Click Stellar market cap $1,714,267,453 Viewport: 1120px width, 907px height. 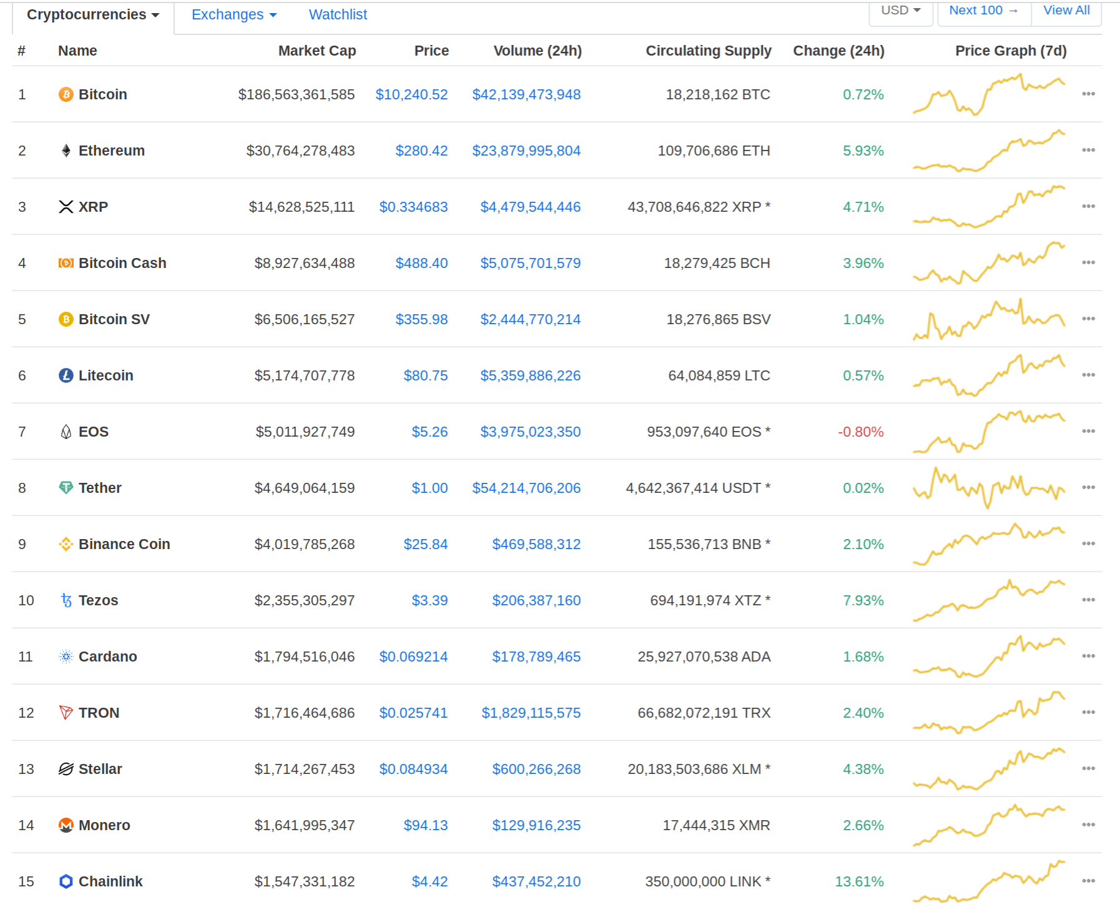click(305, 769)
